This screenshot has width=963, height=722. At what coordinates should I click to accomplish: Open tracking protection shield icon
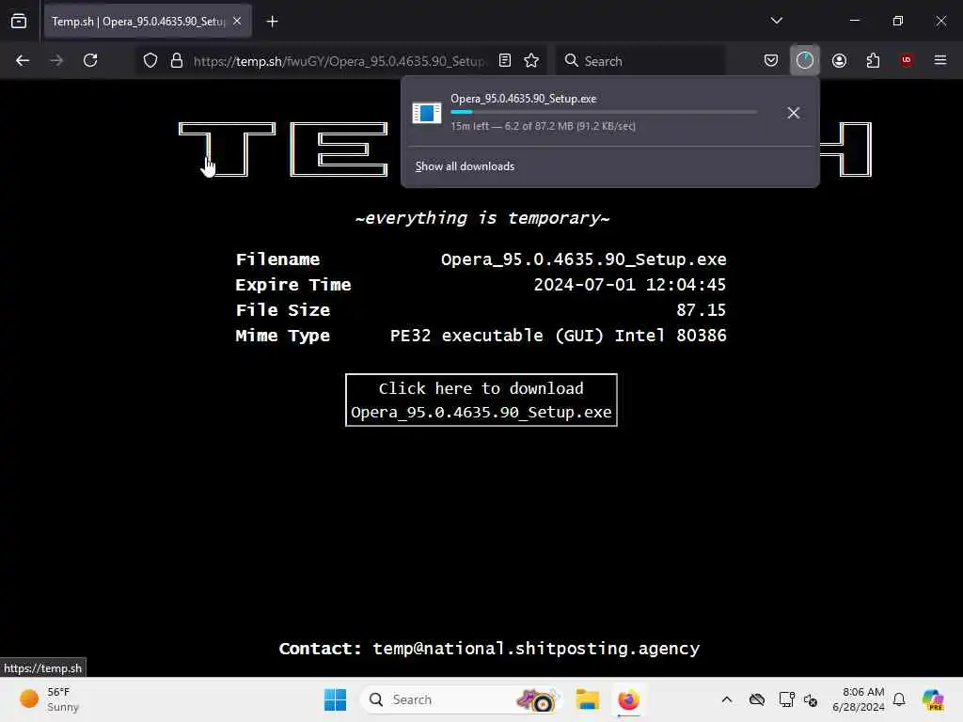(150, 60)
